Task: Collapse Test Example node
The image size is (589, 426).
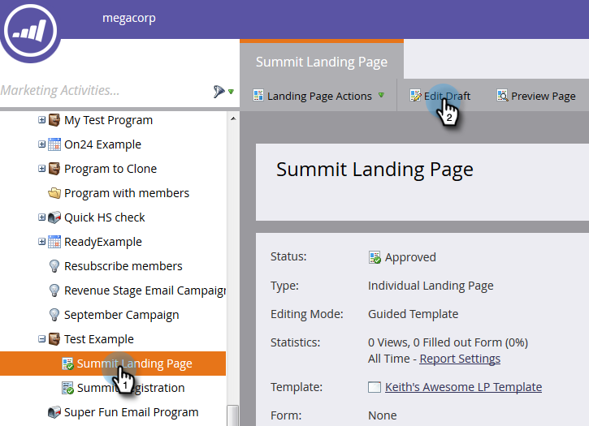Action: pyautogui.click(x=41, y=339)
